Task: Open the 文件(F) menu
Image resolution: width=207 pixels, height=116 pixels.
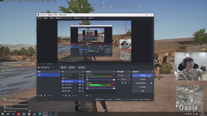Action: [x=40, y=18]
